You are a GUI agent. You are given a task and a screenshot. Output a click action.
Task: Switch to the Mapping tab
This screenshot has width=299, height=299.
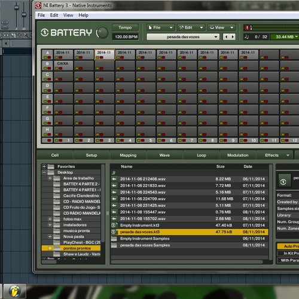tap(128, 155)
